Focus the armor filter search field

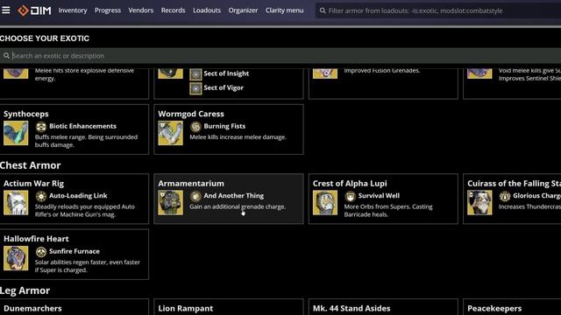[438, 10]
